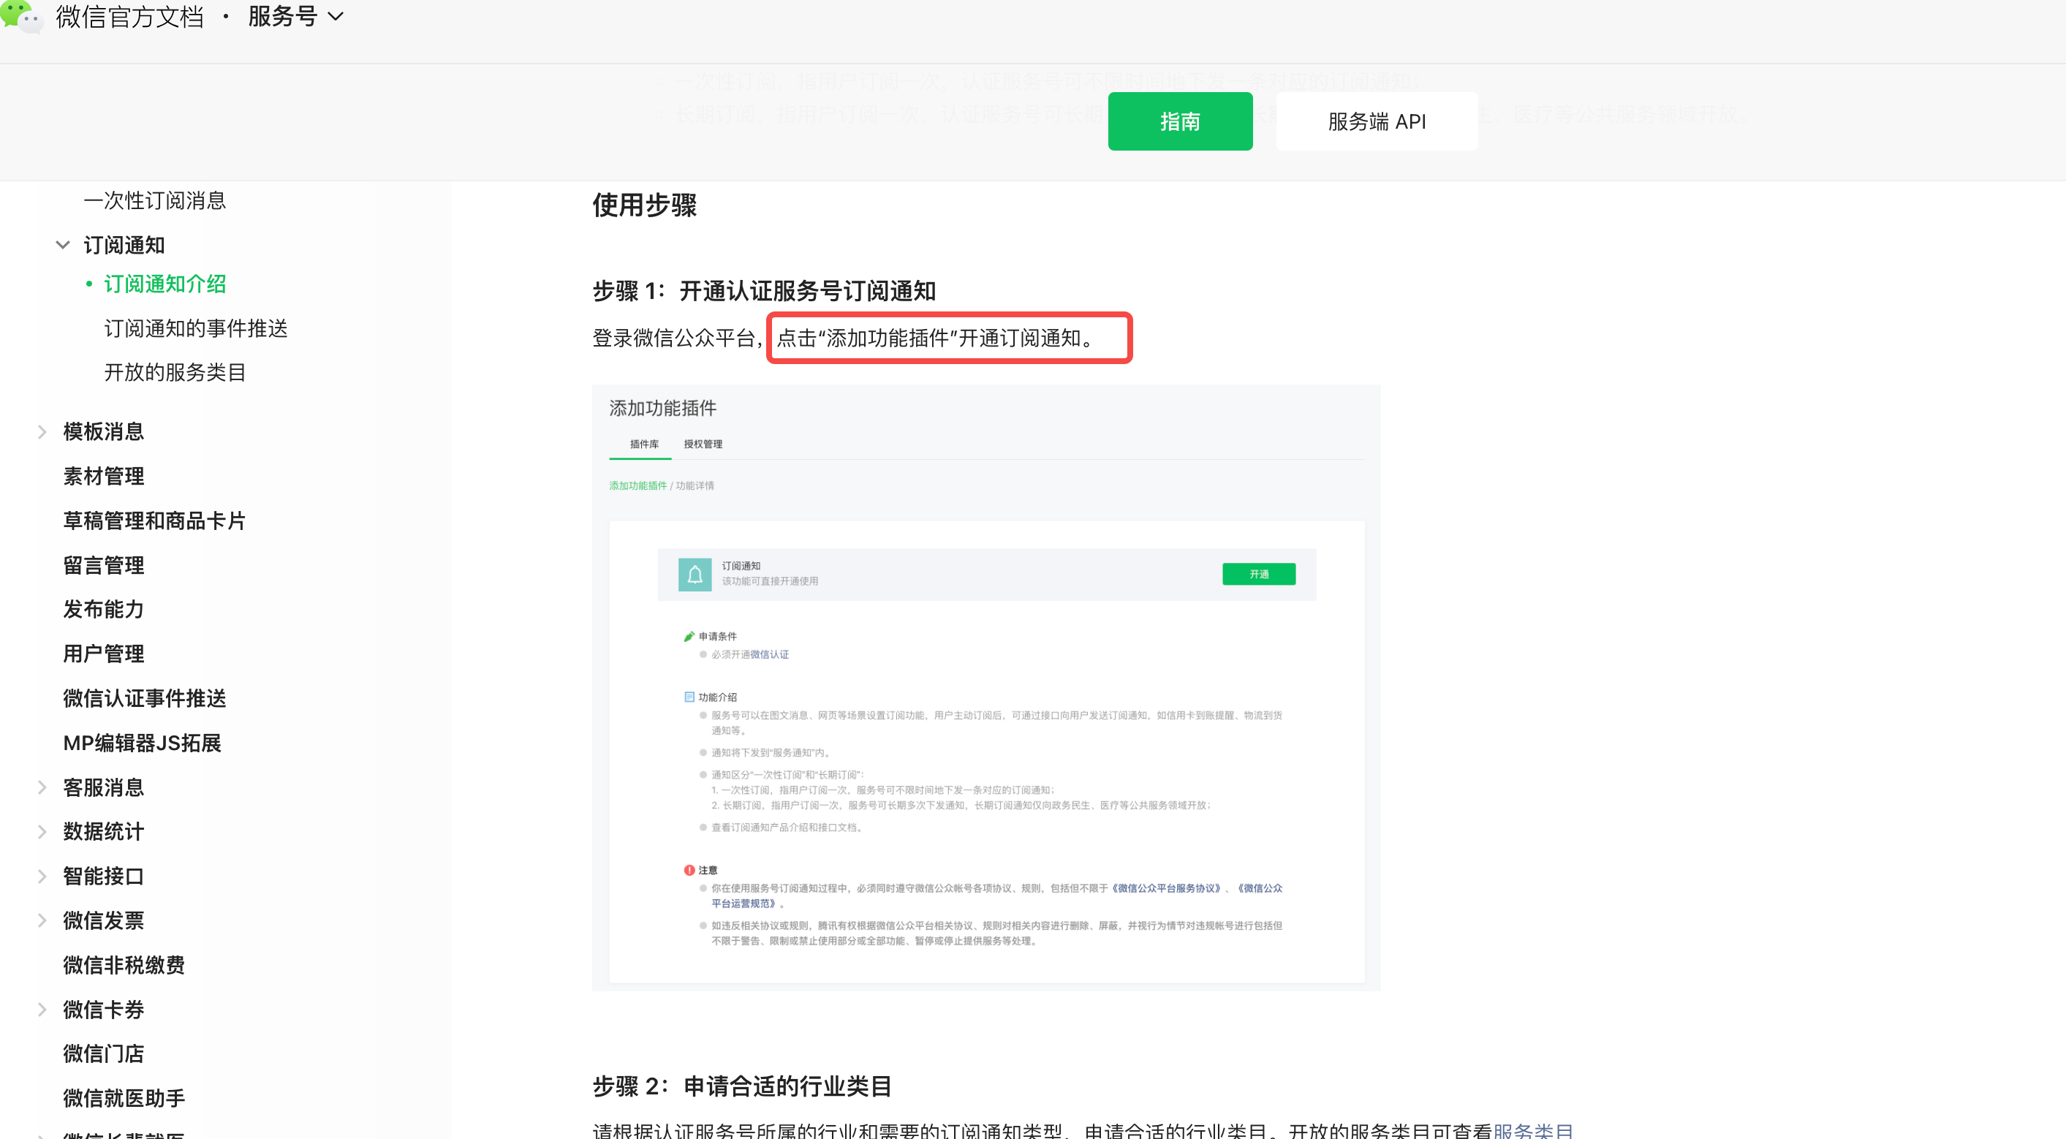Open 订阅通知的事件推送 page
Viewport: 2066px width, 1139px height.
pyautogui.click(x=196, y=329)
